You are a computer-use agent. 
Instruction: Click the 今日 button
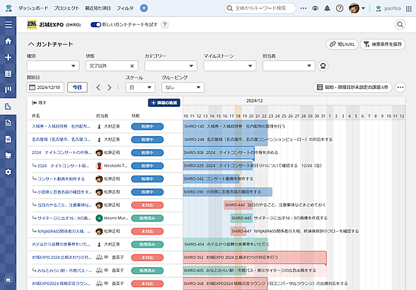click(78, 88)
